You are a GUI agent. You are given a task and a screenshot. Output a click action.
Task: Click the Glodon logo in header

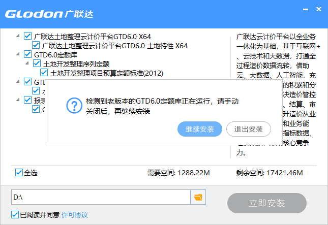tap(49, 14)
